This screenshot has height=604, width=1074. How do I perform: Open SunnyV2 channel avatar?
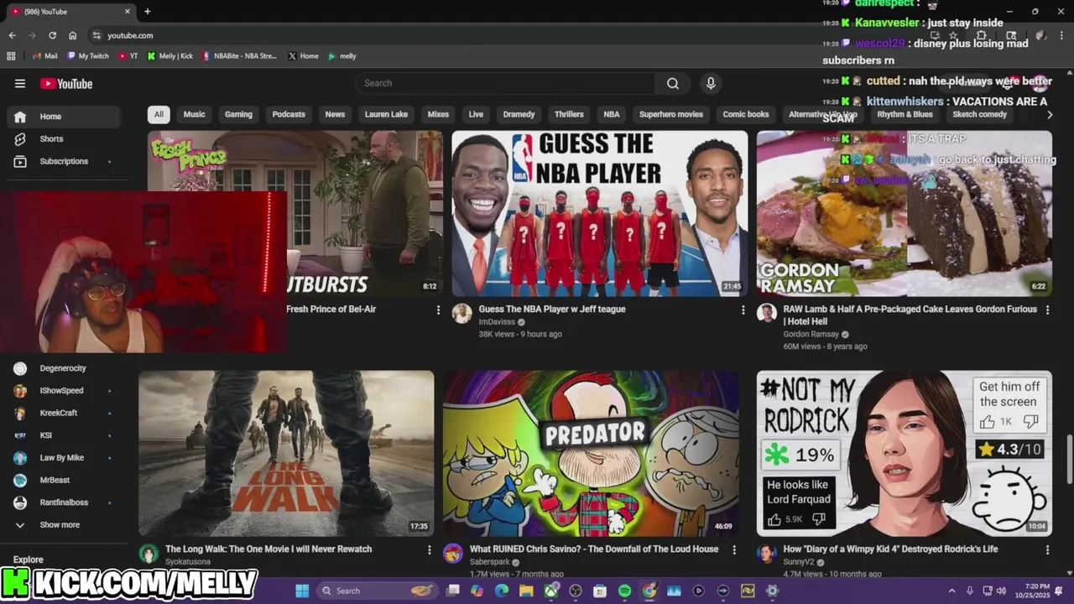point(766,553)
